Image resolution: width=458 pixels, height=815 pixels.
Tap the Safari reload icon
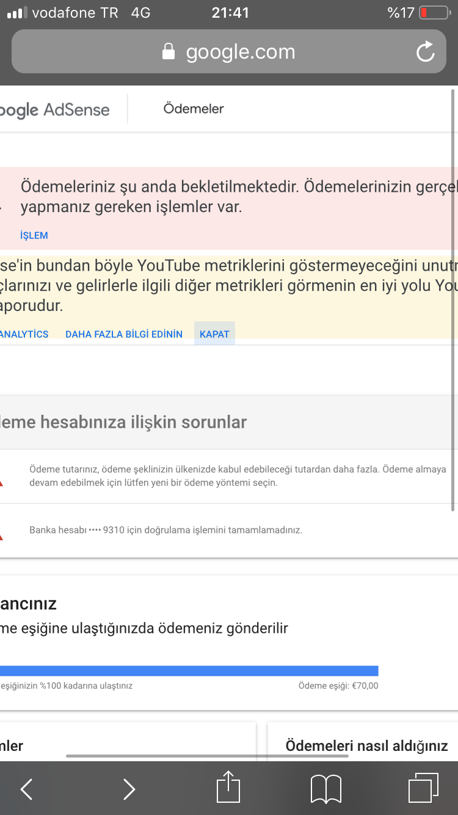(426, 52)
